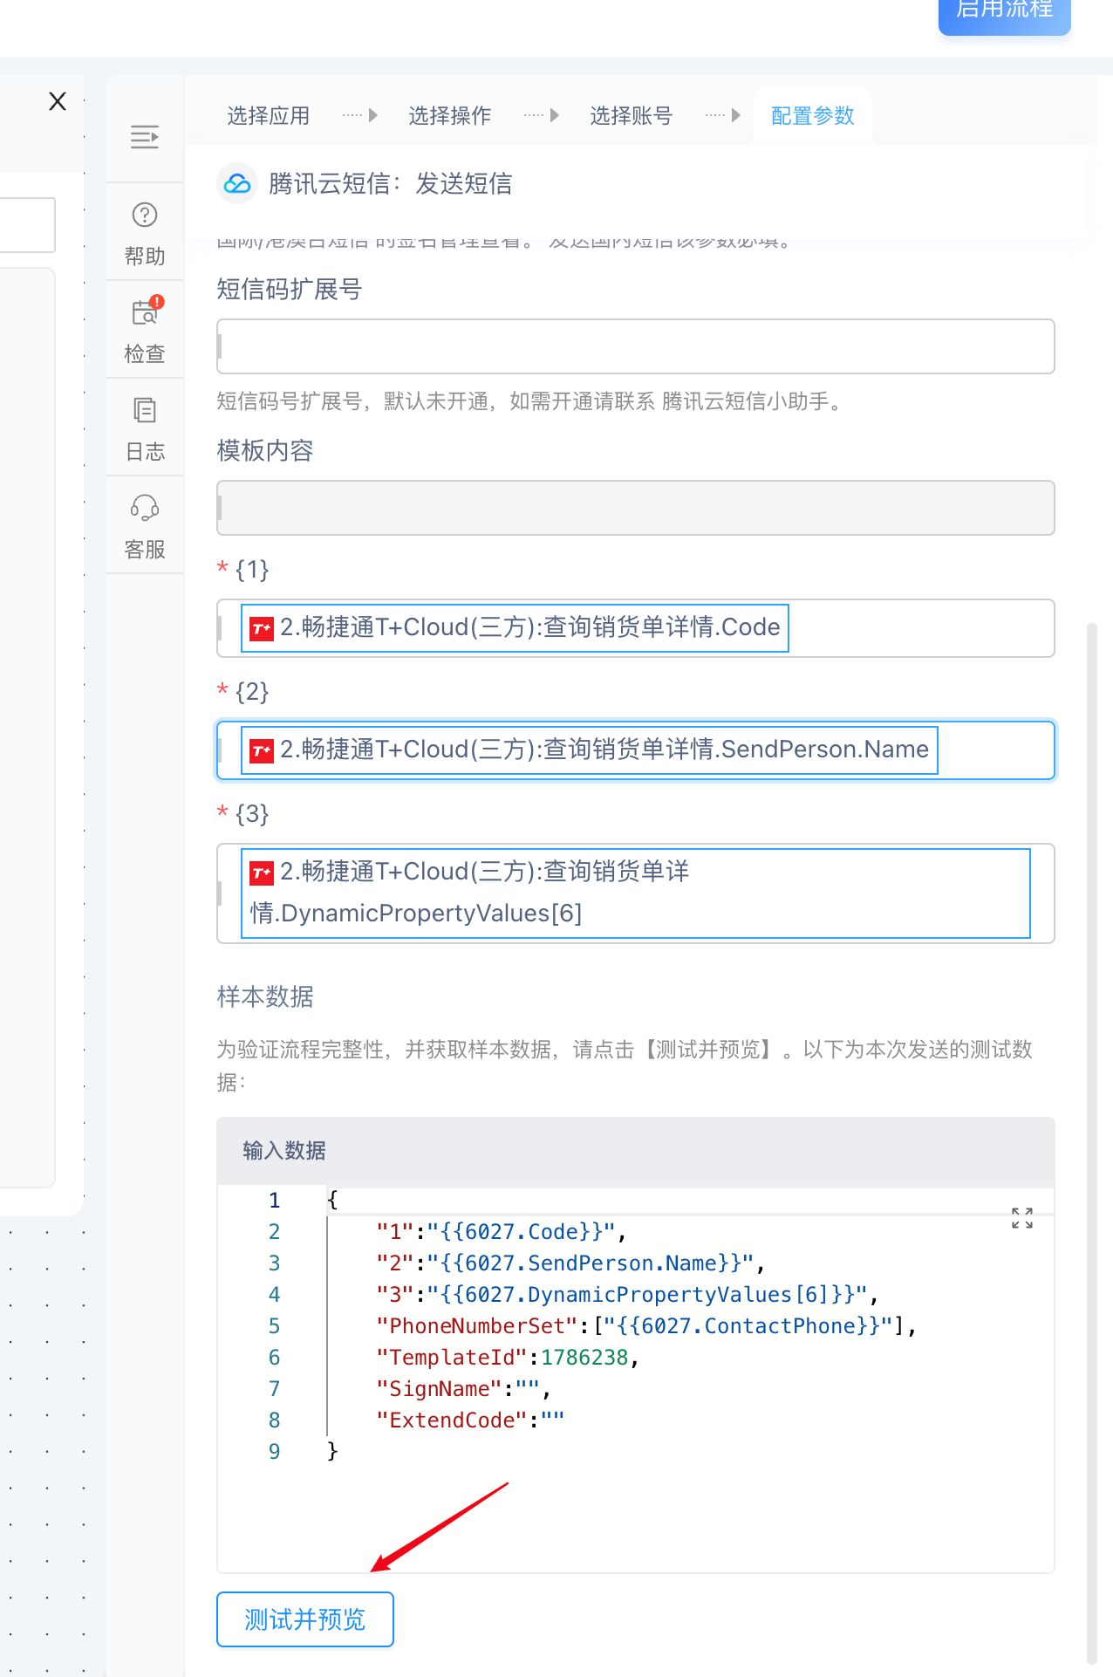Switch to 选择账号 step tab
Image resolution: width=1113 pixels, height=1677 pixels.
pos(632,116)
